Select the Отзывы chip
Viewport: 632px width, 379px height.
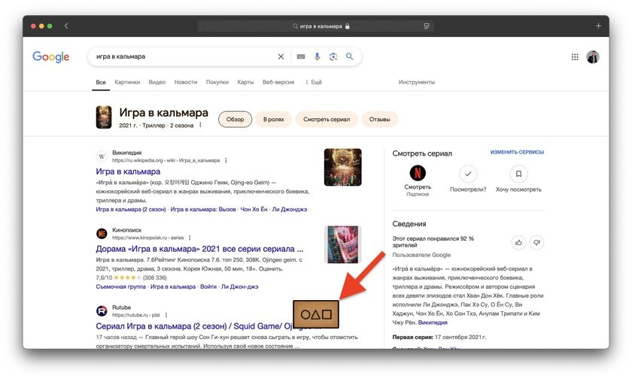(380, 120)
